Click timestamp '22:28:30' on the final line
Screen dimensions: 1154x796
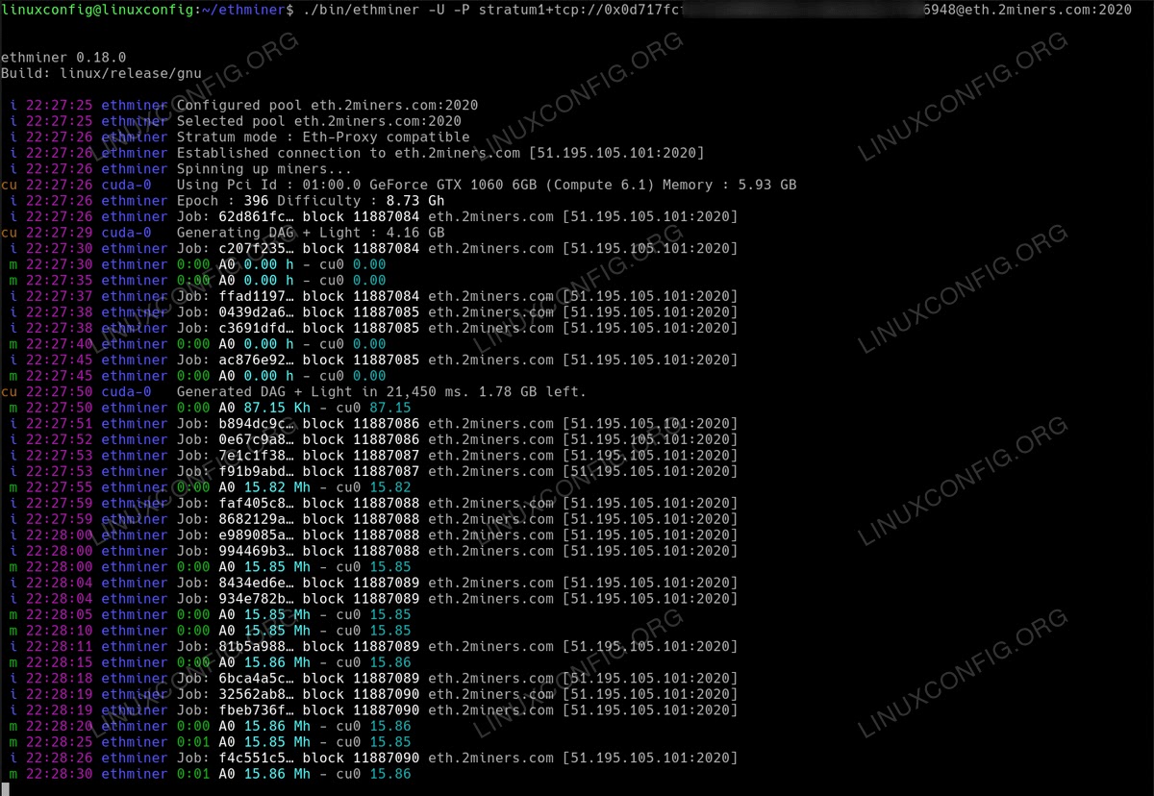60,774
